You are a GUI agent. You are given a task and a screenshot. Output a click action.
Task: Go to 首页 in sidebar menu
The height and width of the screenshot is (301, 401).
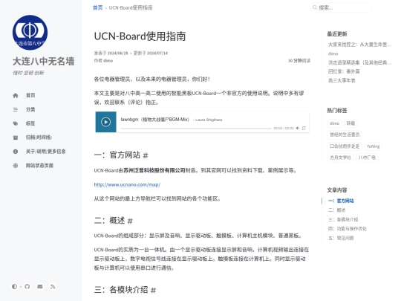click(x=30, y=95)
